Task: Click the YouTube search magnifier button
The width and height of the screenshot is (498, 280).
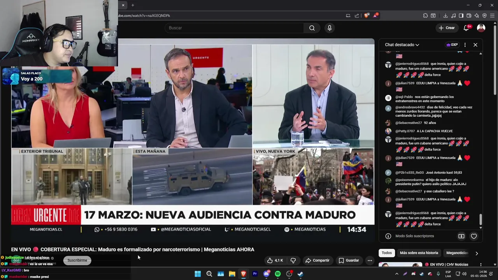Action: [x=312, y=28]
